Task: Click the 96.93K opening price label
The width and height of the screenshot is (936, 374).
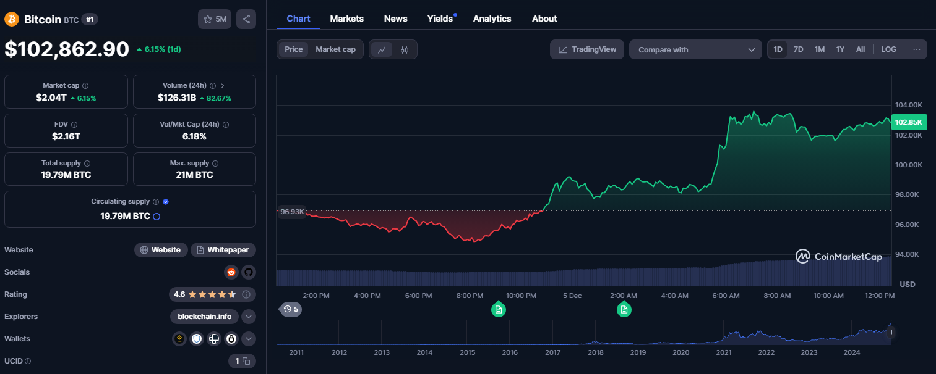Action: [292, 212]
